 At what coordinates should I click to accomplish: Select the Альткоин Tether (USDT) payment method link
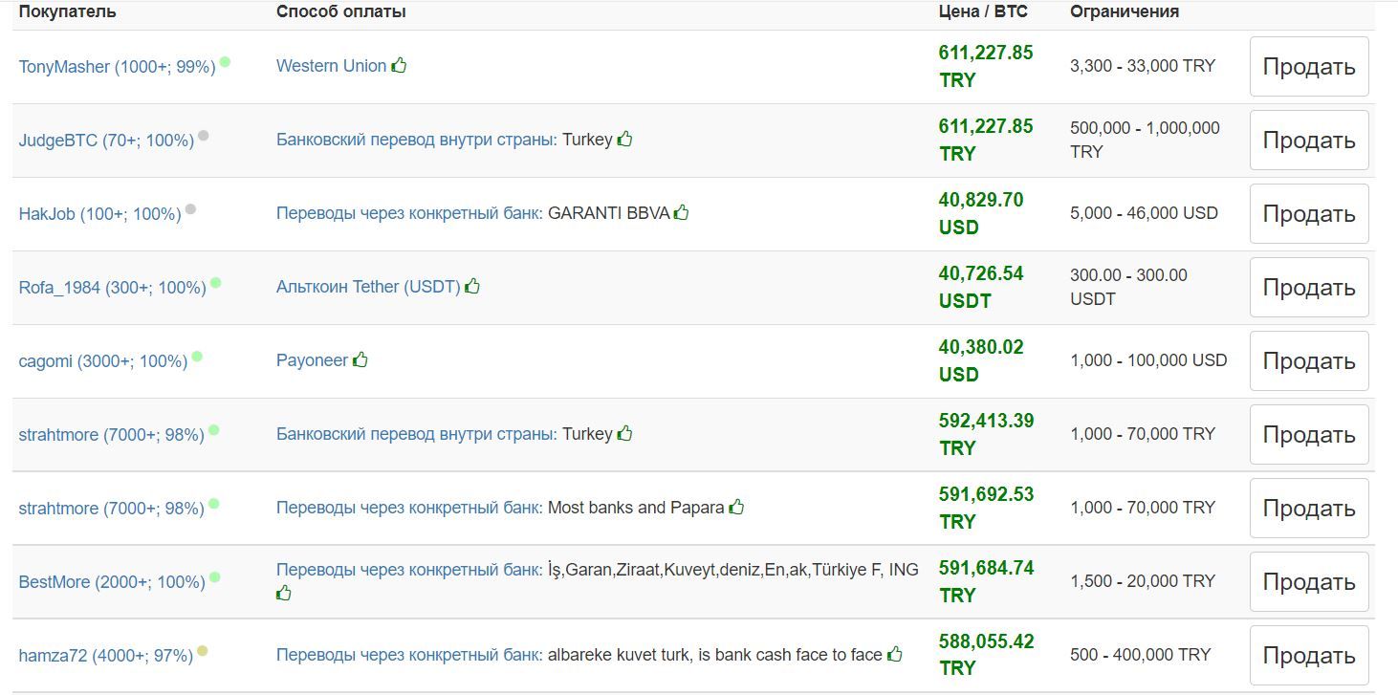click(368, 286)
